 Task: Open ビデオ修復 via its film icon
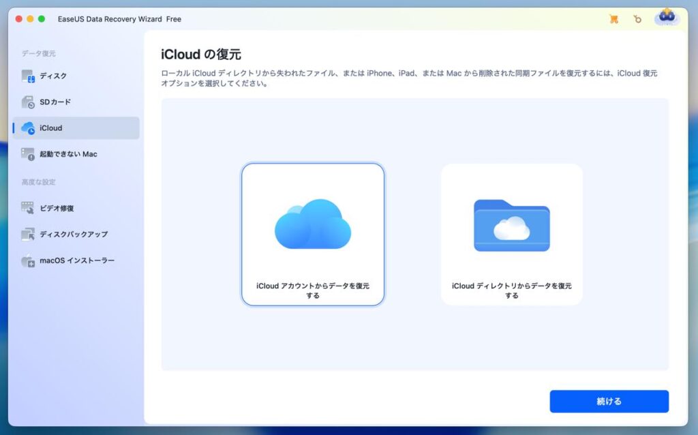coord(28,208)
